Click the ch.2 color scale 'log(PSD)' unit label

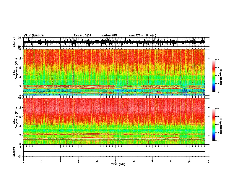pos(221,126)
